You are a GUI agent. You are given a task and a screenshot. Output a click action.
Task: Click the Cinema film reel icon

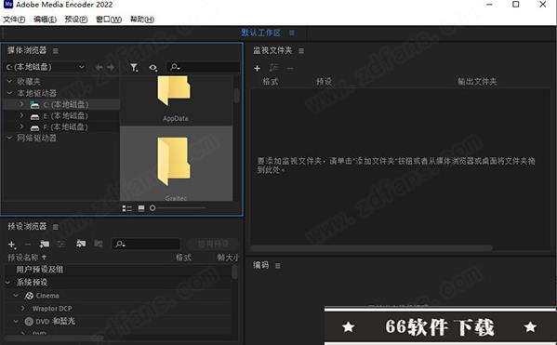[29, 296]
